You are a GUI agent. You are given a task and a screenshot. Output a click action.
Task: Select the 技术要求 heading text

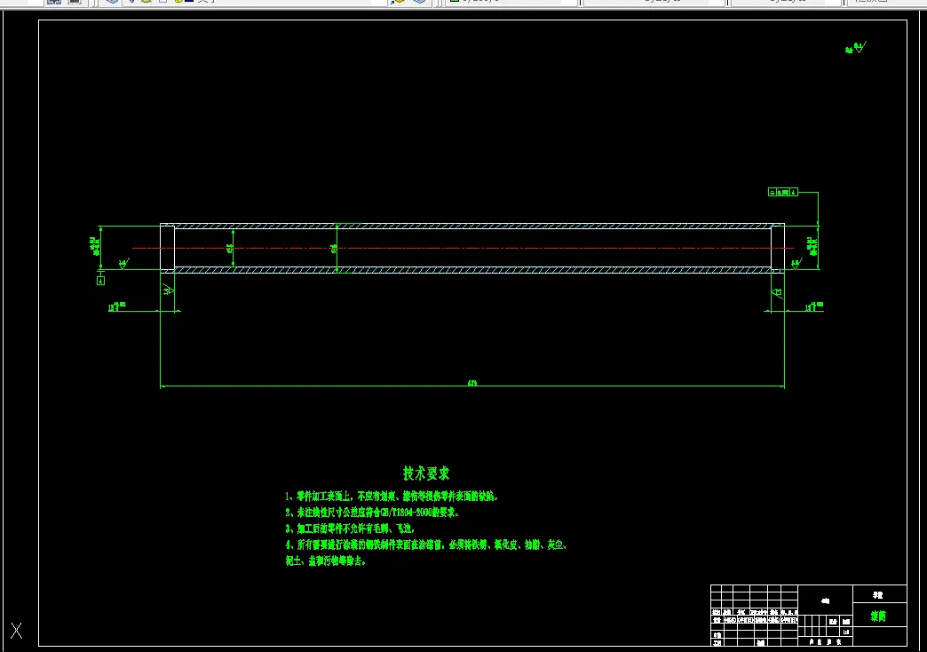point(426,473)
